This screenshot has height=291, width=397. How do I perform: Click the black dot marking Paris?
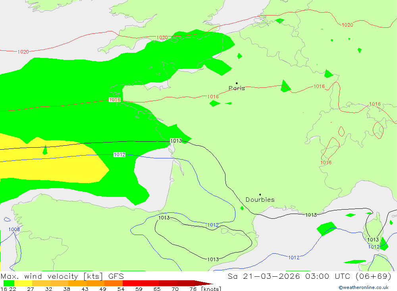tap(237, 83)
